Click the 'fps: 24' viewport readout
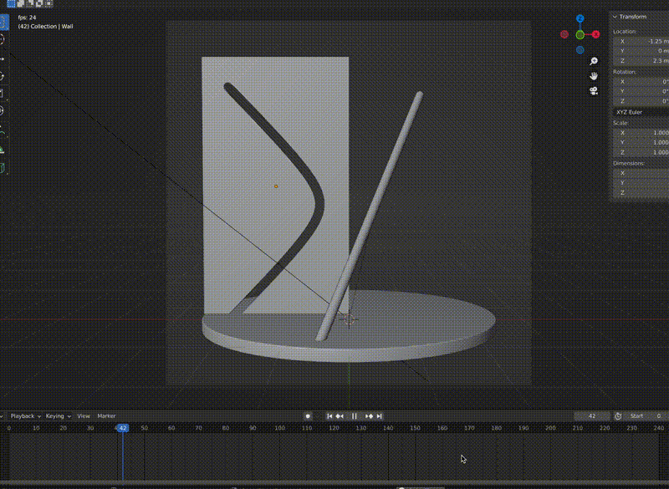Screen dimensions: 669x489 point(28,18)
